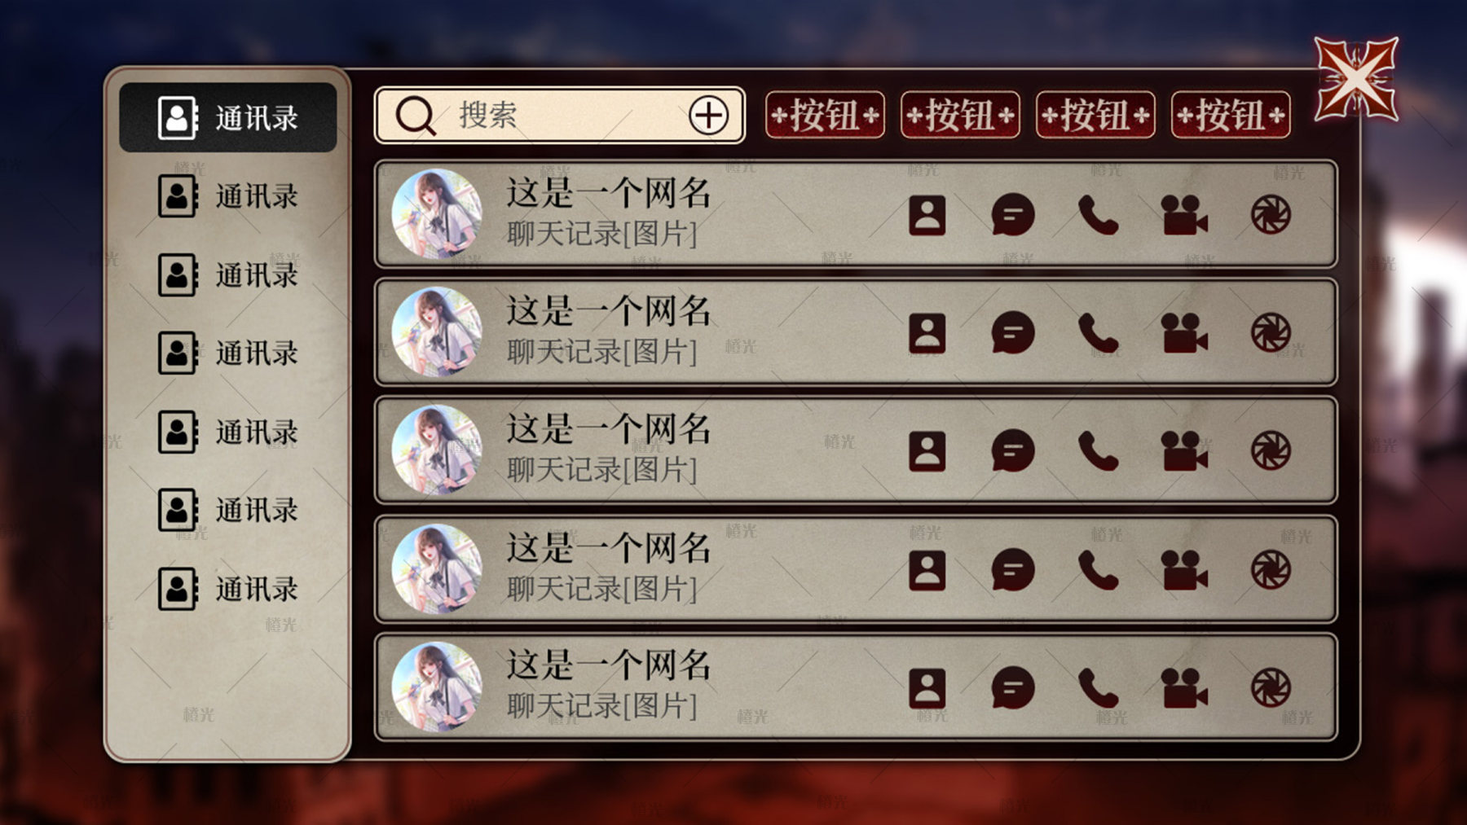Screen dimensions: 1467x825
Task: Open chat bubble icon in last contact row
Action: [x=1013, y=687]
